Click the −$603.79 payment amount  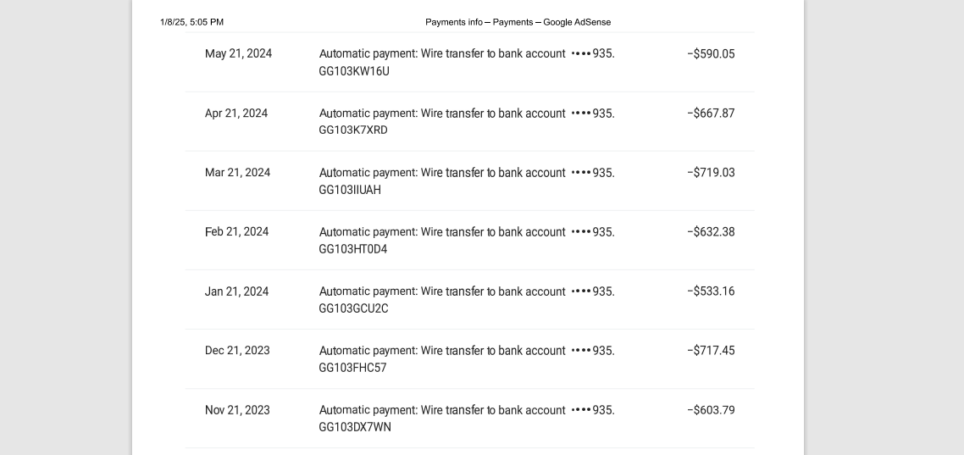(x=711, y=410)
